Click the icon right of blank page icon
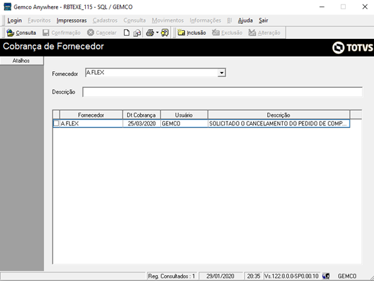 point(137,33)
